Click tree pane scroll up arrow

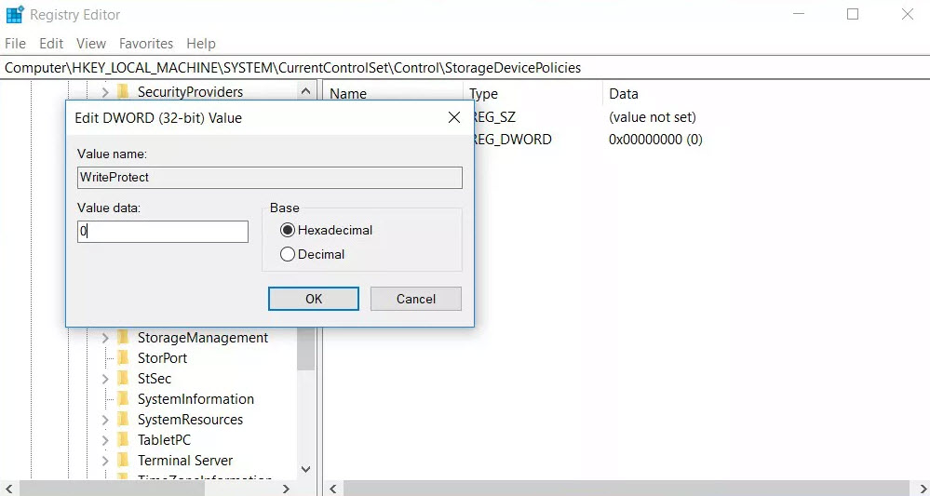(306, 91)
